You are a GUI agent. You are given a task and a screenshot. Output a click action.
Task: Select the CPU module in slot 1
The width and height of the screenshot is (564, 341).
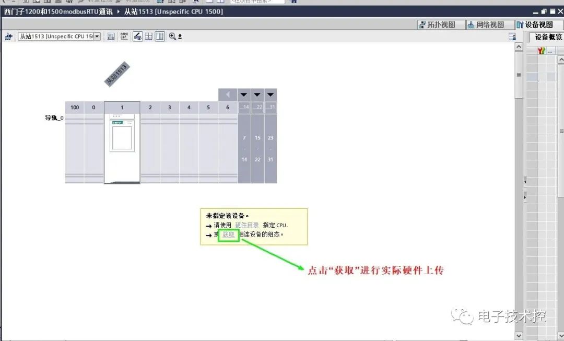[x=122, y=148]
